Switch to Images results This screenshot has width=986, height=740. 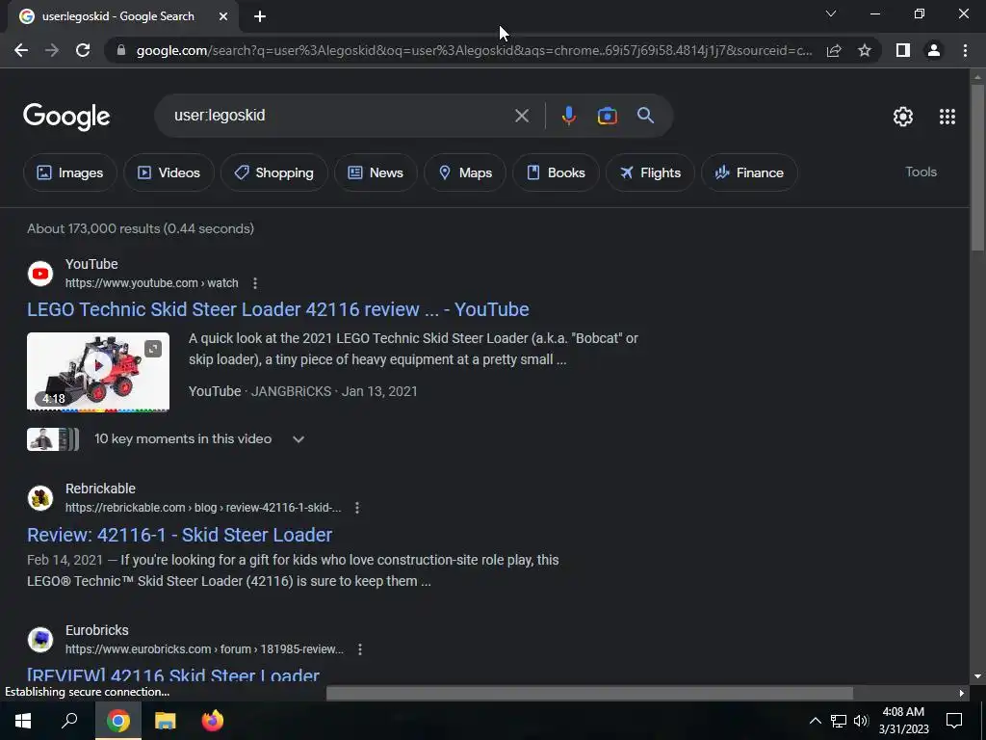(69, 172)
